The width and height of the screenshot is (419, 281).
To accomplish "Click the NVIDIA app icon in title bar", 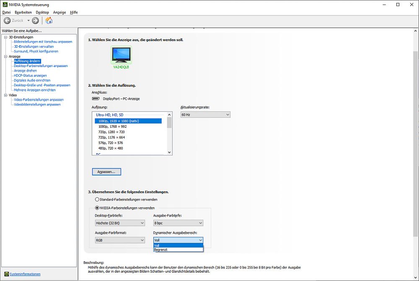I will click(x=5, y=5).
